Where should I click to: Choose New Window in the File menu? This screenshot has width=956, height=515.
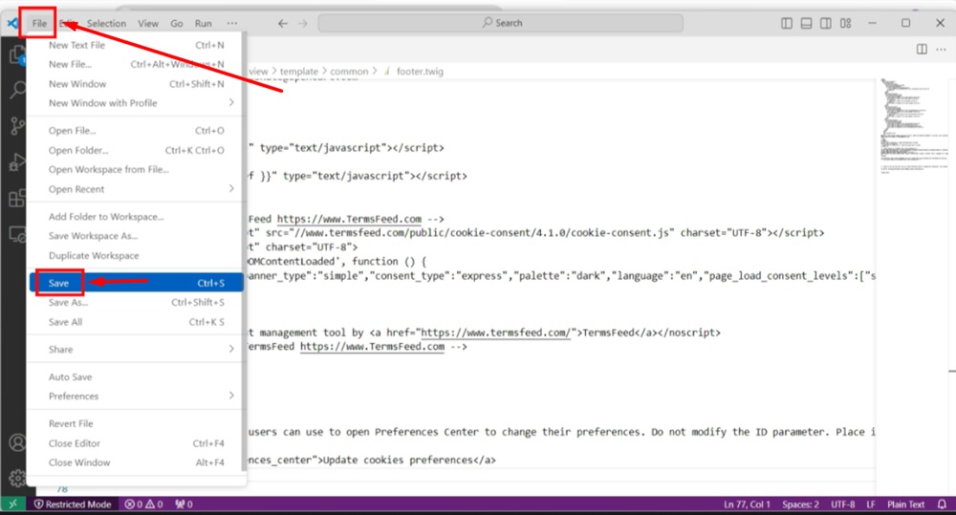pyautogui.click(x=137, y=83)
